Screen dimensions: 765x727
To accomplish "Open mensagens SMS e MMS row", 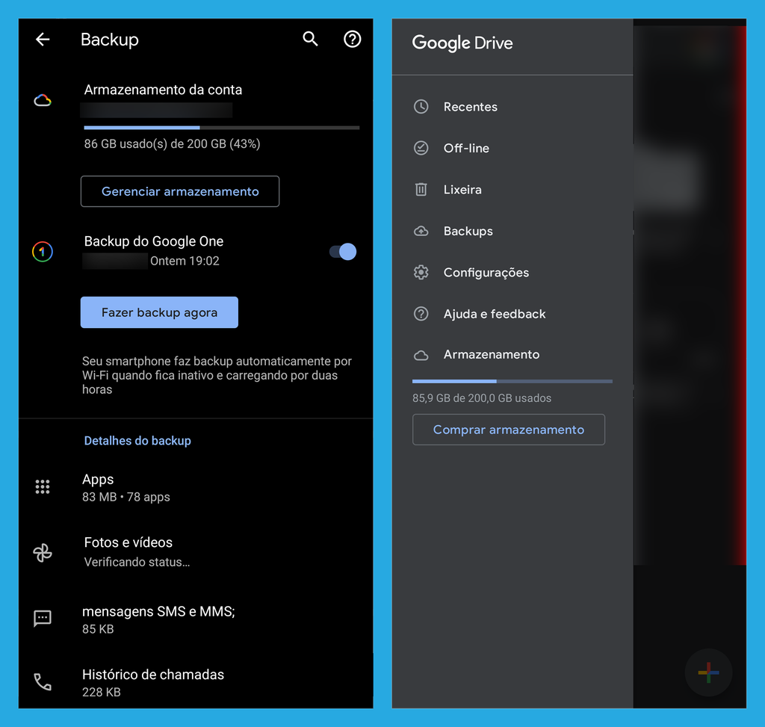I will (x=196, y=619).
